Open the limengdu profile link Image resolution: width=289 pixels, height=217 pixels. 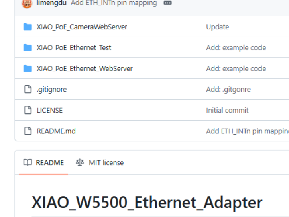(x=51, y=3)
